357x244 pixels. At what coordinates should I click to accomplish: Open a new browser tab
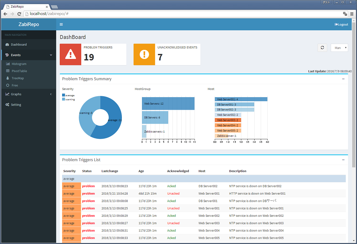pos(54,7)
